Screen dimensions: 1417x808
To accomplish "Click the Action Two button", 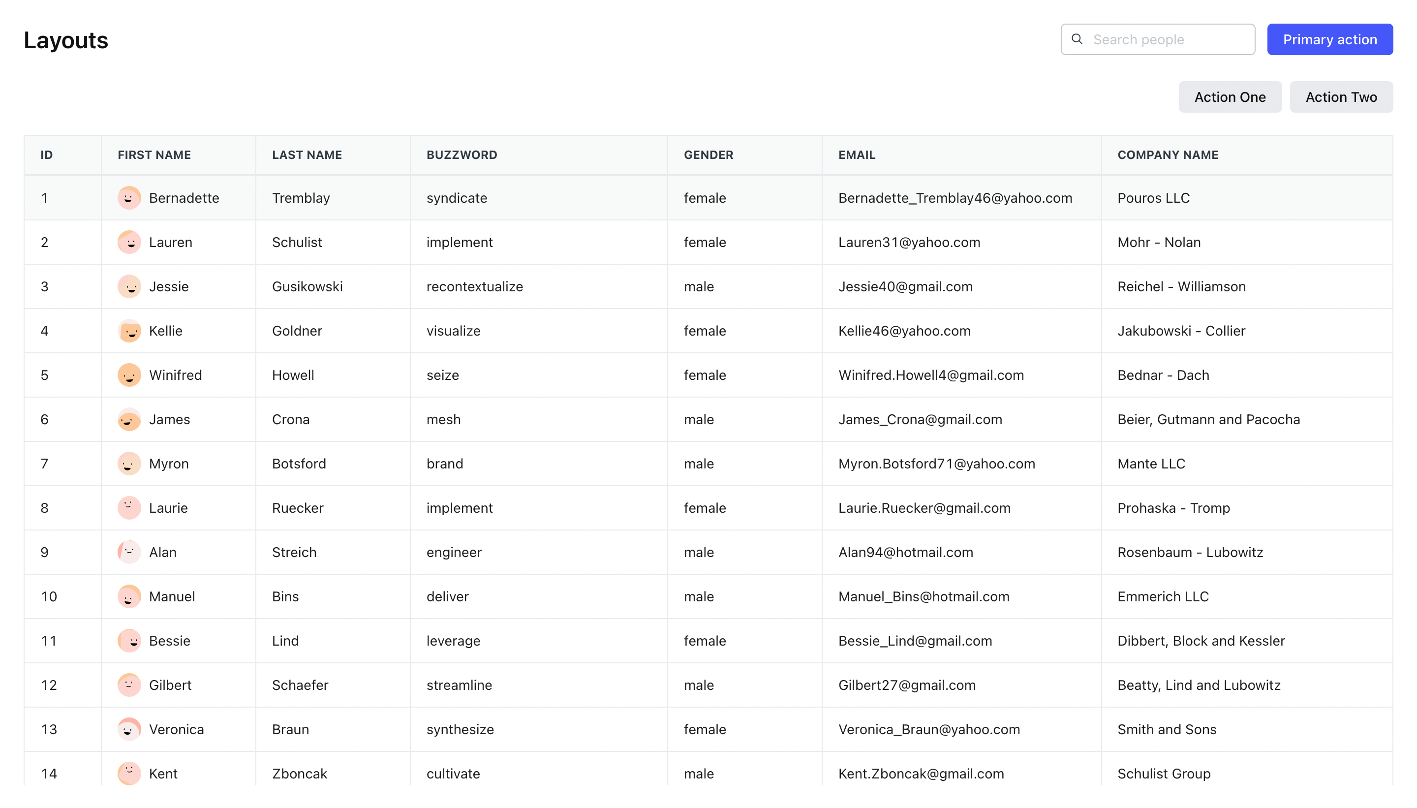I will point(1341,96).
